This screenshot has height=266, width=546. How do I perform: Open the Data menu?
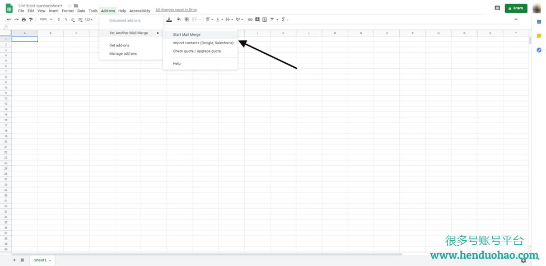point(81,11)
